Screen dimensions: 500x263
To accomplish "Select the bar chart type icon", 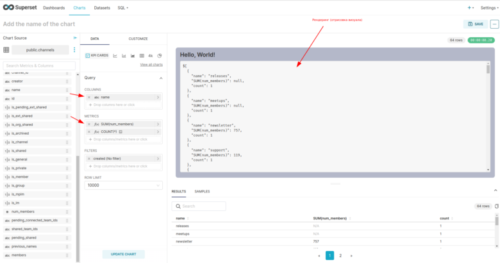I will 124,56.
